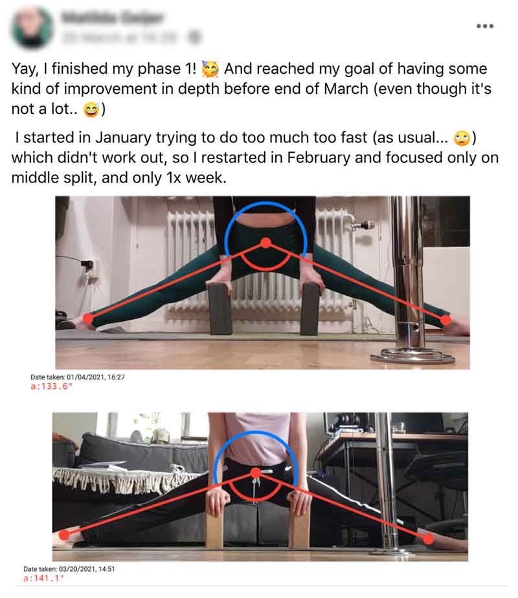This screenshot has width=518, height=598.
Task: Click the left foot red marker in top photo
Action: (x=87, y=318)
